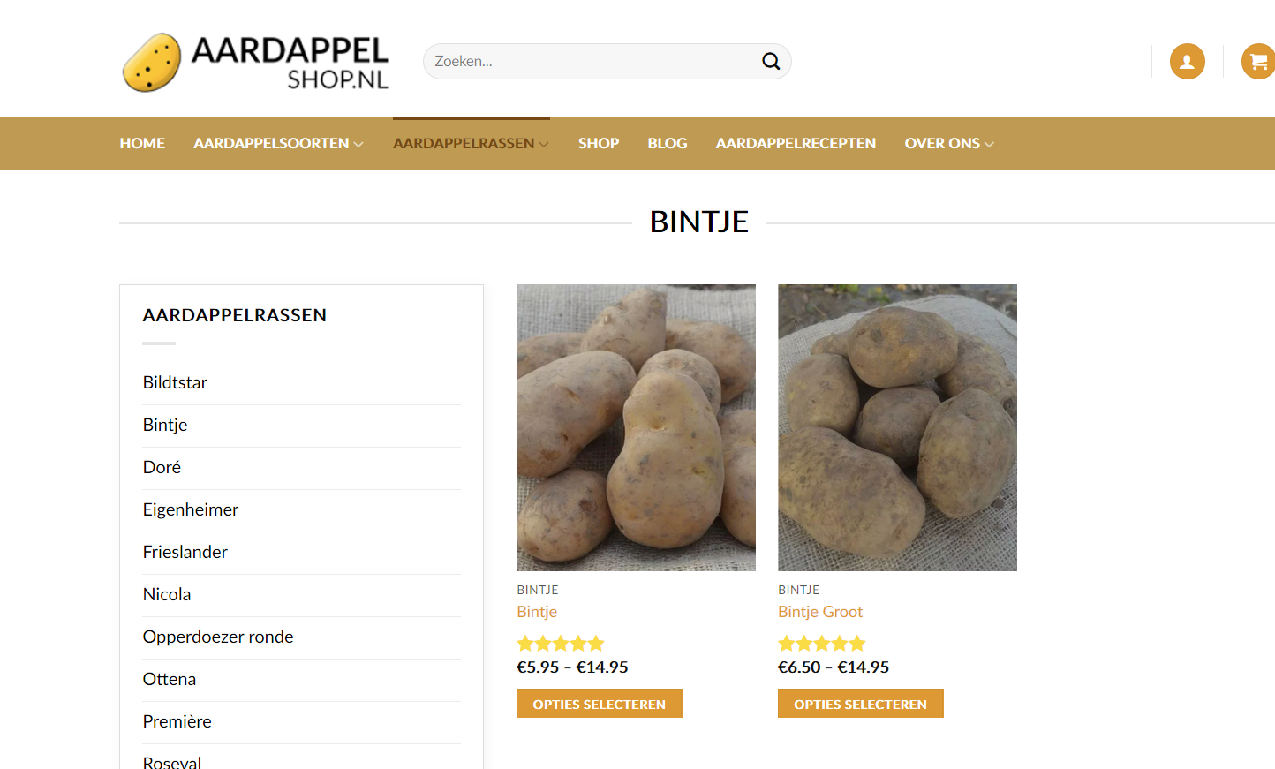Choose Eigenheimer in the sidebar list
Image resolution: width=1275 pixels, height=769 pixels.
(191, 509)
